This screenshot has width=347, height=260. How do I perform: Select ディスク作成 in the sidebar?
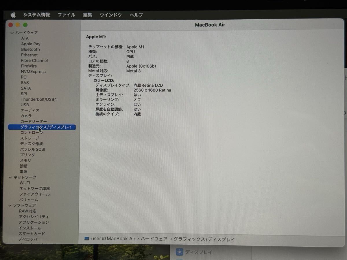(31, 144)
